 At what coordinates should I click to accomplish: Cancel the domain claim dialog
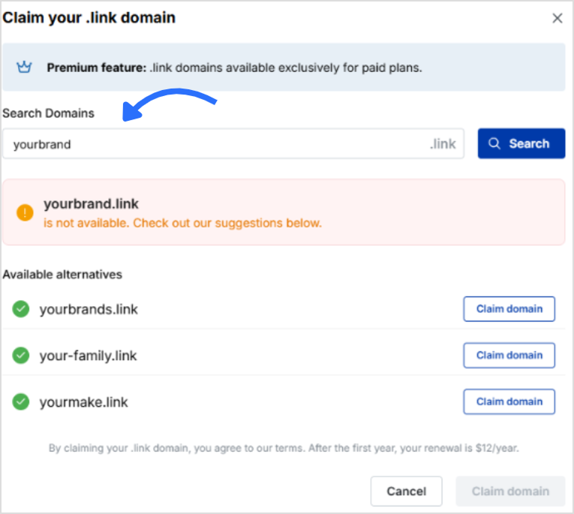[406, 491]
